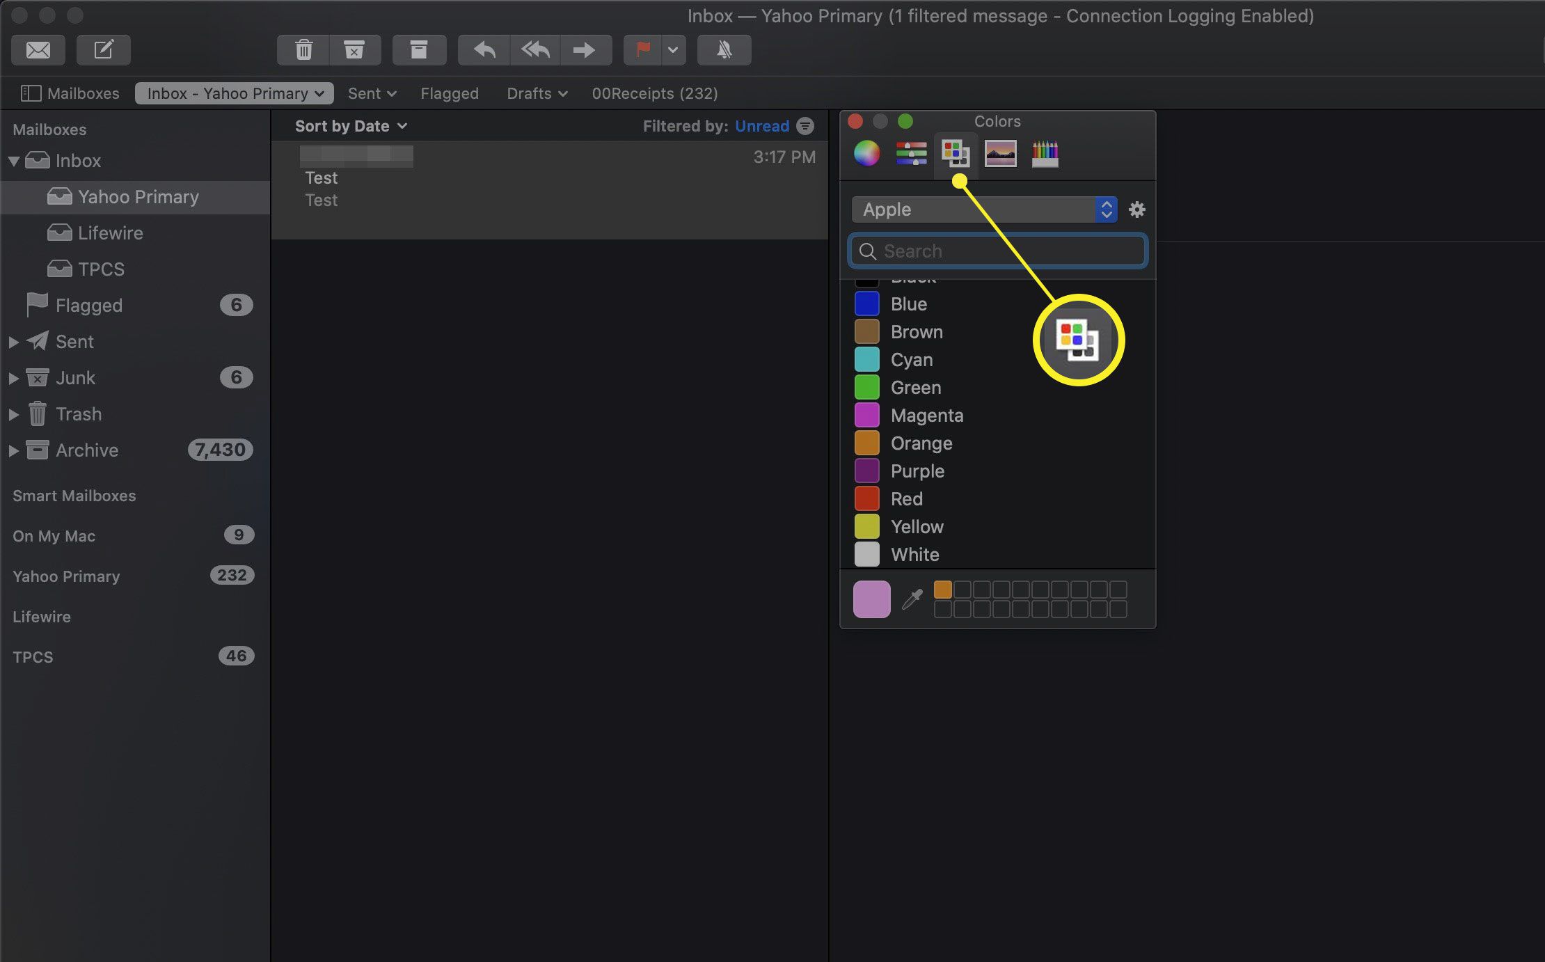Expand the Junk mailbox triangle
1545x962 pixels.
(x=13, y=378)
